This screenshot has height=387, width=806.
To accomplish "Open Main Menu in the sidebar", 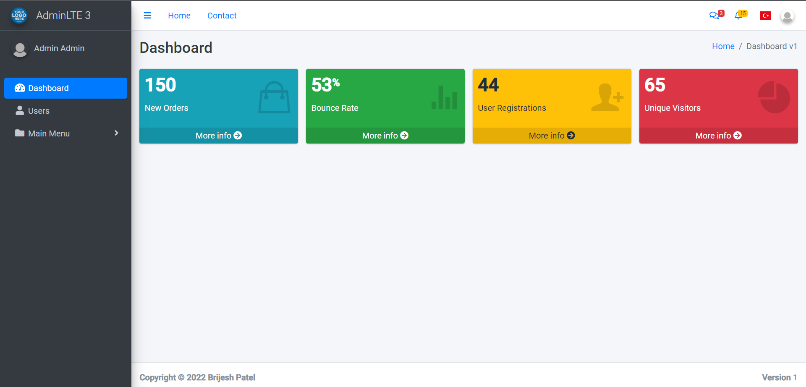I will click(65, 133).
